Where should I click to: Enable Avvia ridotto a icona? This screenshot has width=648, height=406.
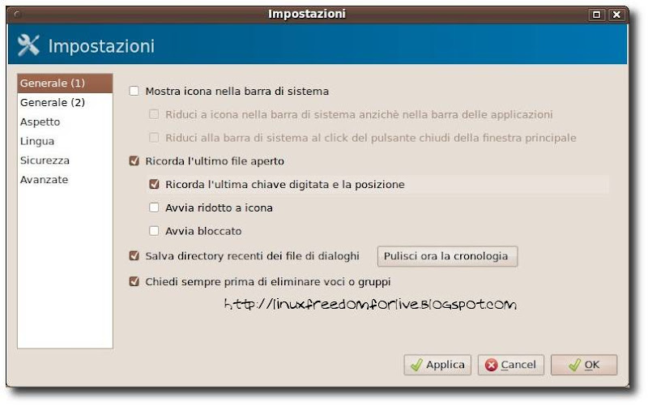coord(154,207)
